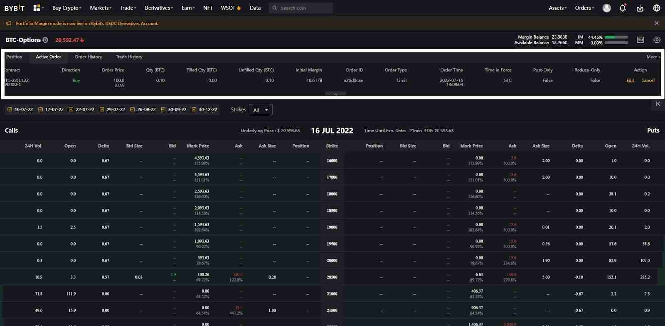Expand the Derivatives menu
The width and height of the screenshot is (665, 326).
click(159, 8)
